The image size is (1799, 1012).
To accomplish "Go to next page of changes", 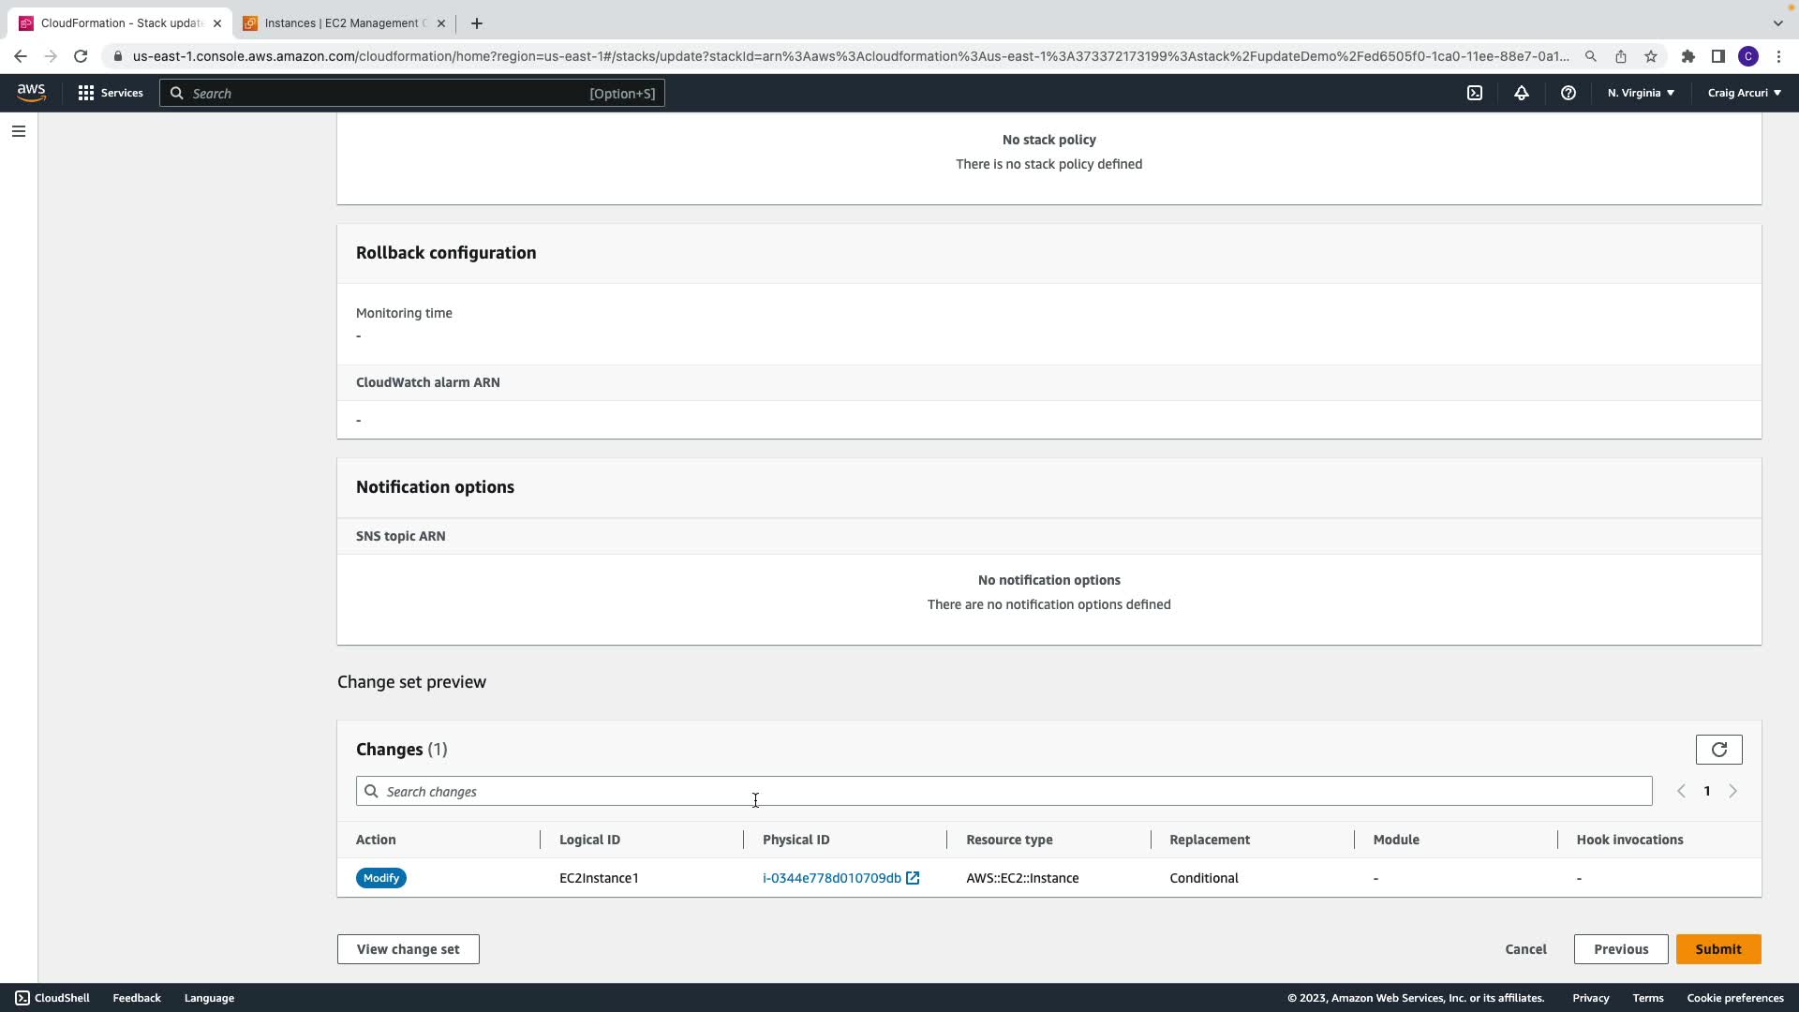I will [1732, 791].
